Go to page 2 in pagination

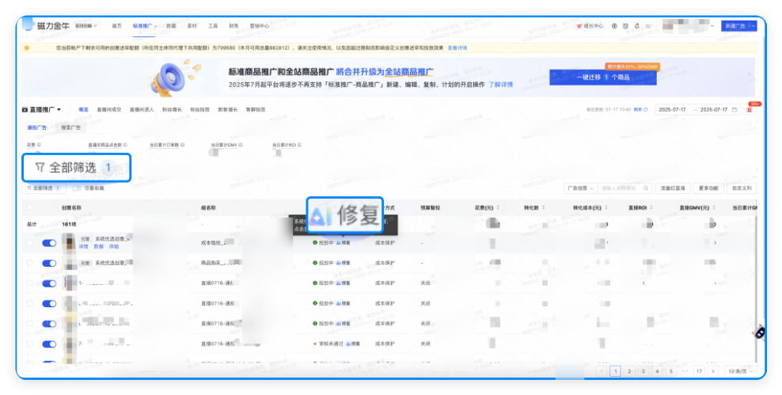pos(629,371)
